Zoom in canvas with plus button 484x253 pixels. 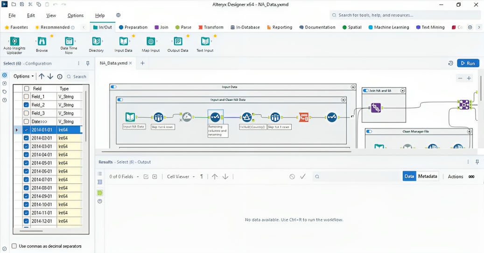pos(469,78)
